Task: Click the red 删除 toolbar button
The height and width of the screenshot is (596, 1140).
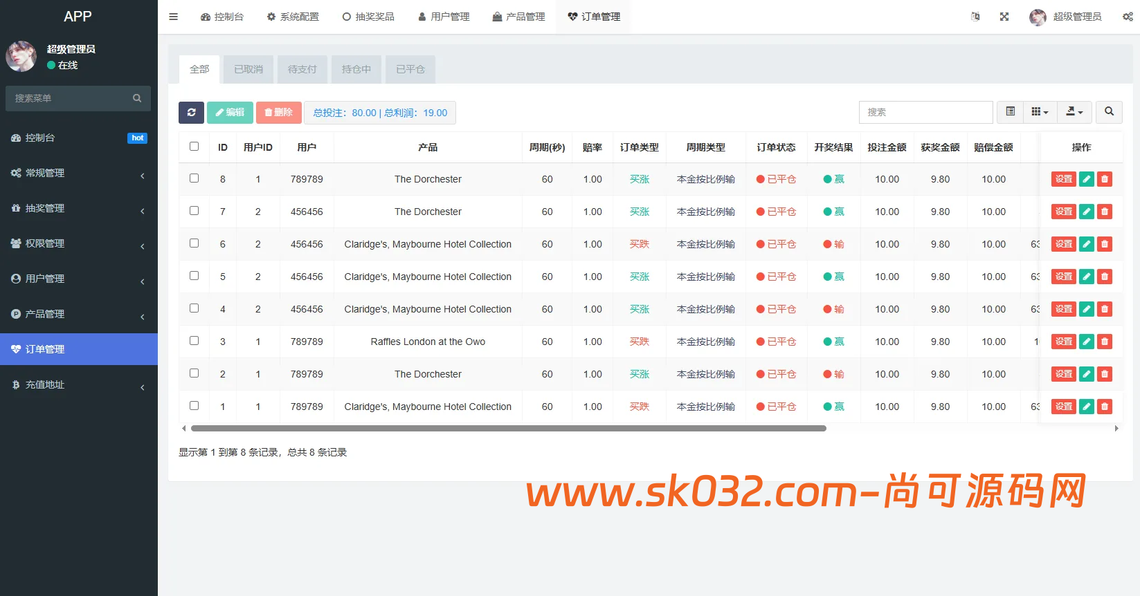Action: click(279, 112)
